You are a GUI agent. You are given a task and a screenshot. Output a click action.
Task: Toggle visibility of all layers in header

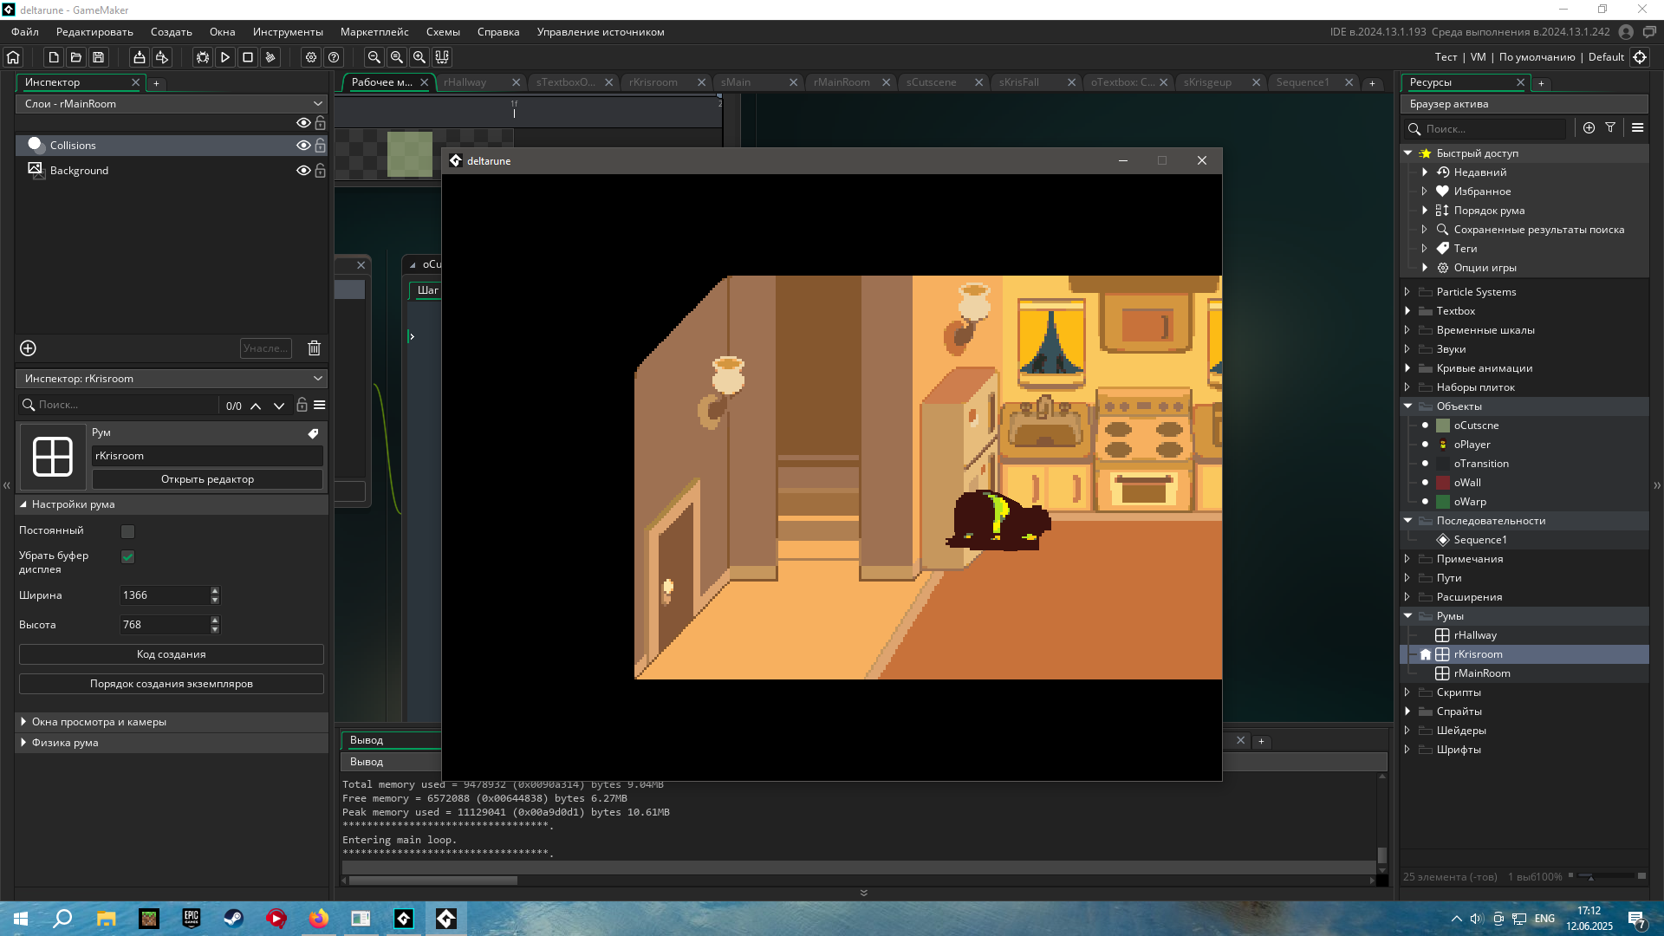[303, 123]
